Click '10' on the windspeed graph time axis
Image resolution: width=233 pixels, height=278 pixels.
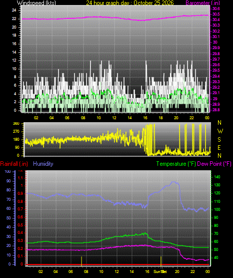point(98,118)
